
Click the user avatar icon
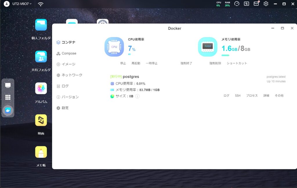coord(7,4)
